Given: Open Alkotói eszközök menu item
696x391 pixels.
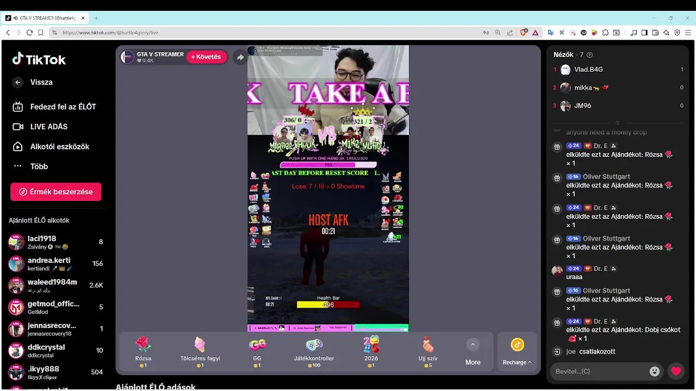Looking at the screenshot, I should click(51, 147).
